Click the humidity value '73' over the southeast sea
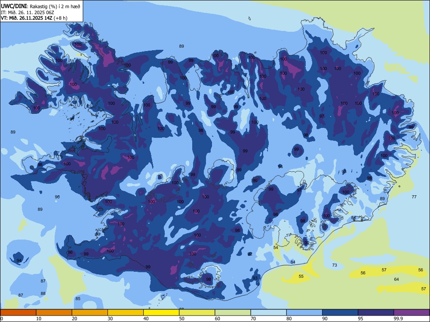The width and height of the screenshot is (430, 322). point(335,265)
